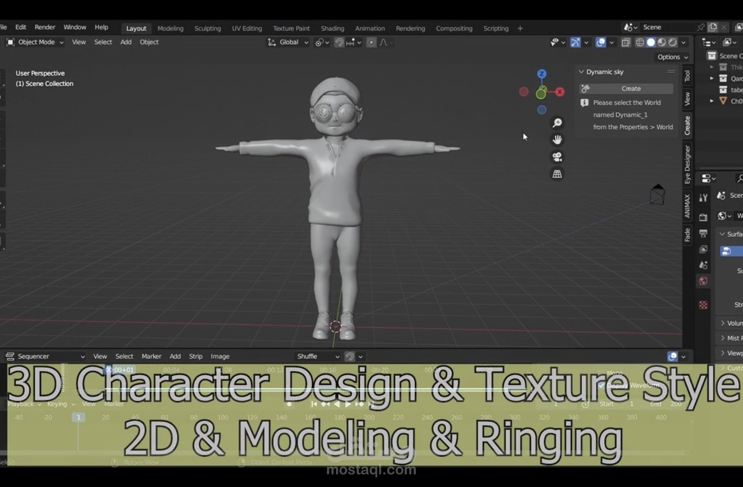Toggle viewport gizmos visibility
This screenshot has width=743, height=487.
click(575, 42)
